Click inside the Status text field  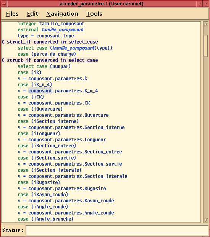[x=117, y=230]
